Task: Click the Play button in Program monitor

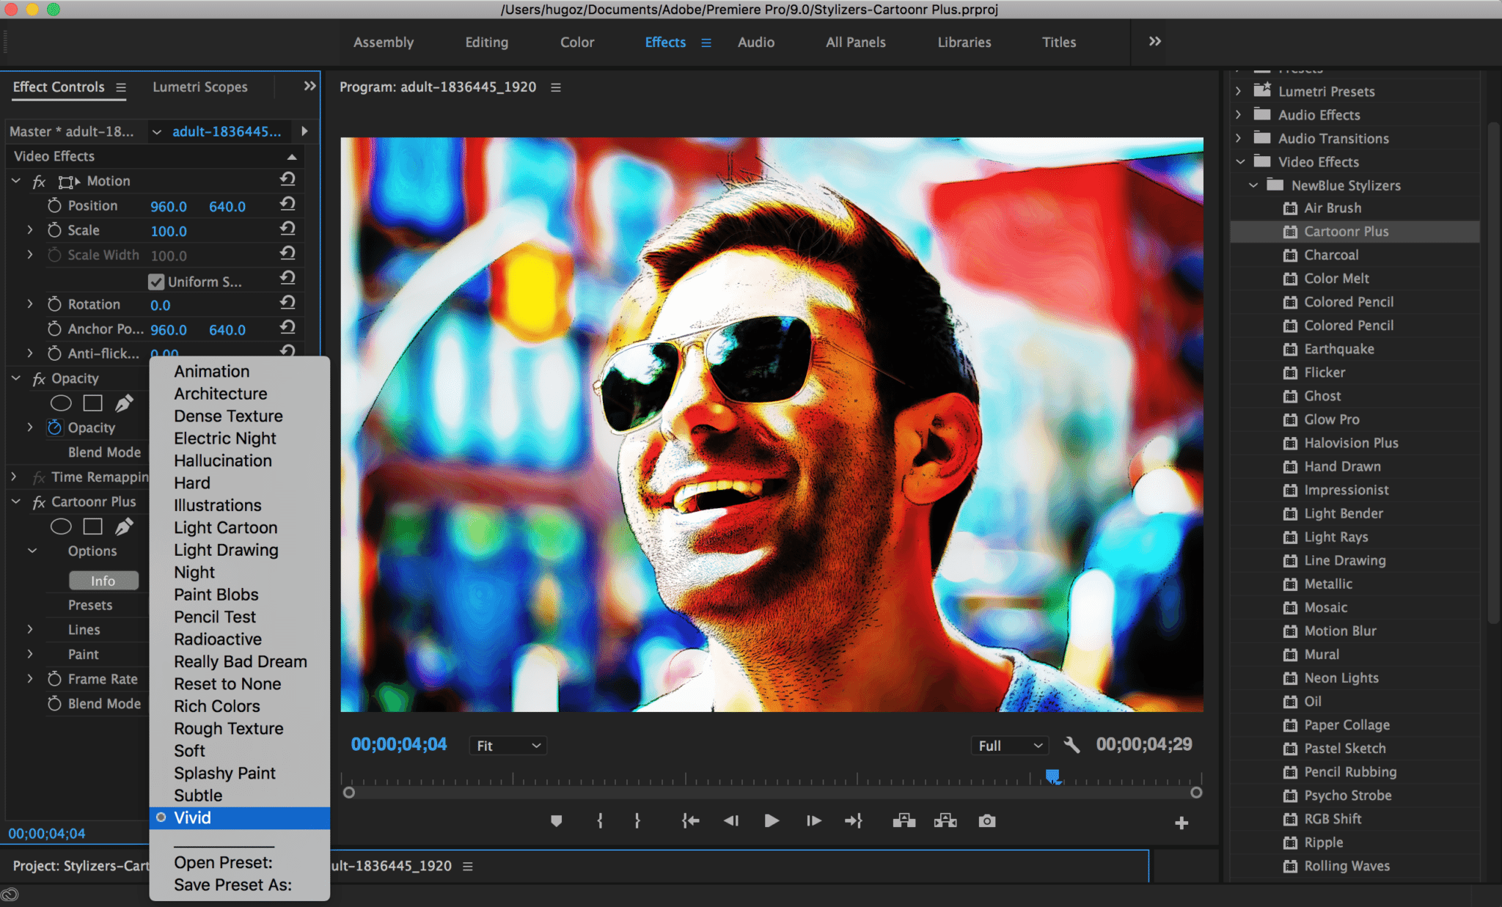Action: point(771,820)
